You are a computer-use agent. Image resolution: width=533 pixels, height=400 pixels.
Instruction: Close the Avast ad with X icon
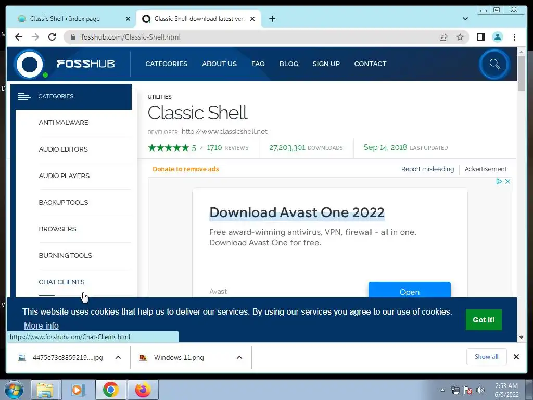[x=507, y=182]
